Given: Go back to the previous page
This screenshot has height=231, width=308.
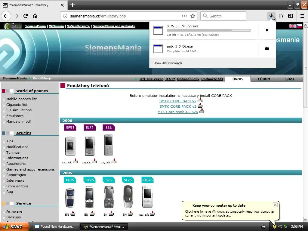Looking at the screenshot, I should point(6,16).
